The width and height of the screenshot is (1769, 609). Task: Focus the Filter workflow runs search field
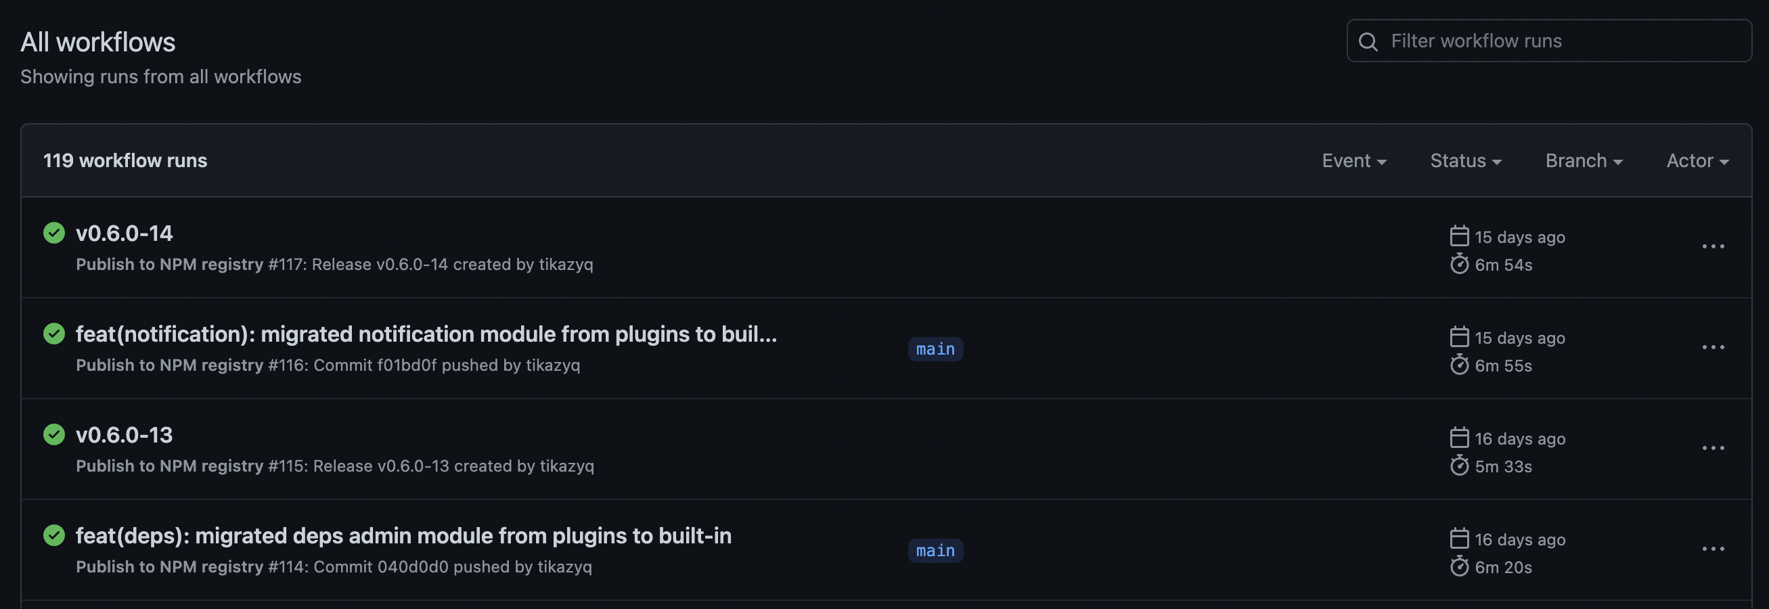coord(1549,41)
